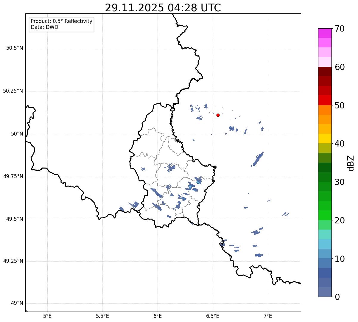This screenshot has width=358, height=322.
Task: Click the 5°E longitude label
Action: (x=47, y=316)
